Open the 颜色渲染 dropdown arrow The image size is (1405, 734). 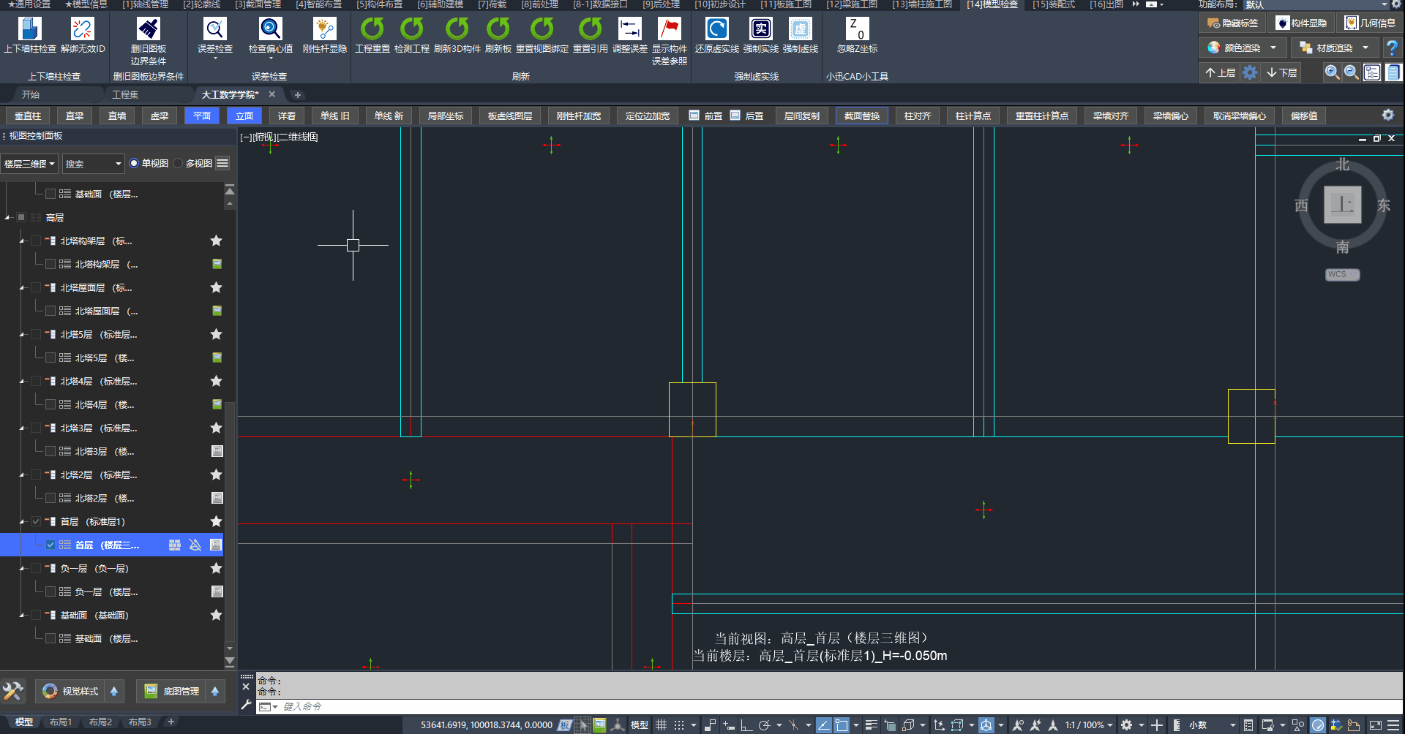[1273, 48]
